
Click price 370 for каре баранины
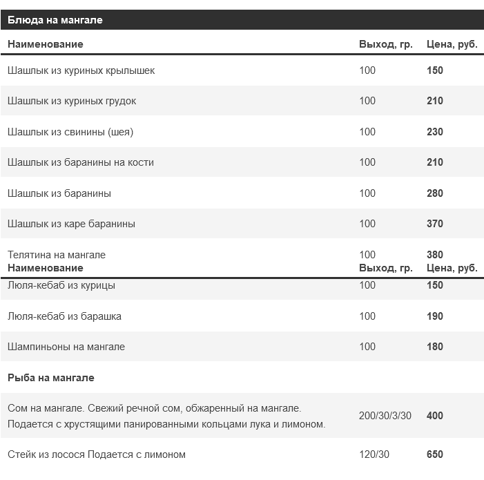pyautogui.click(x=435, y=224)
